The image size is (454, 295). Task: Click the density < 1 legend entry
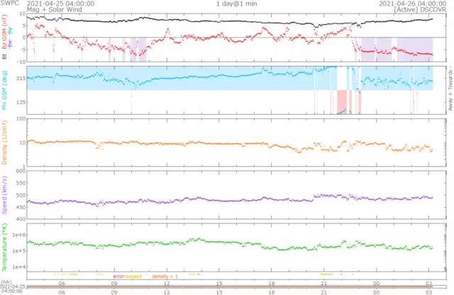164,275
